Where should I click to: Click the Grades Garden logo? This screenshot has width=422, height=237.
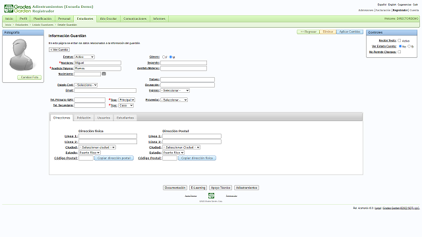(x=18, y=9)
